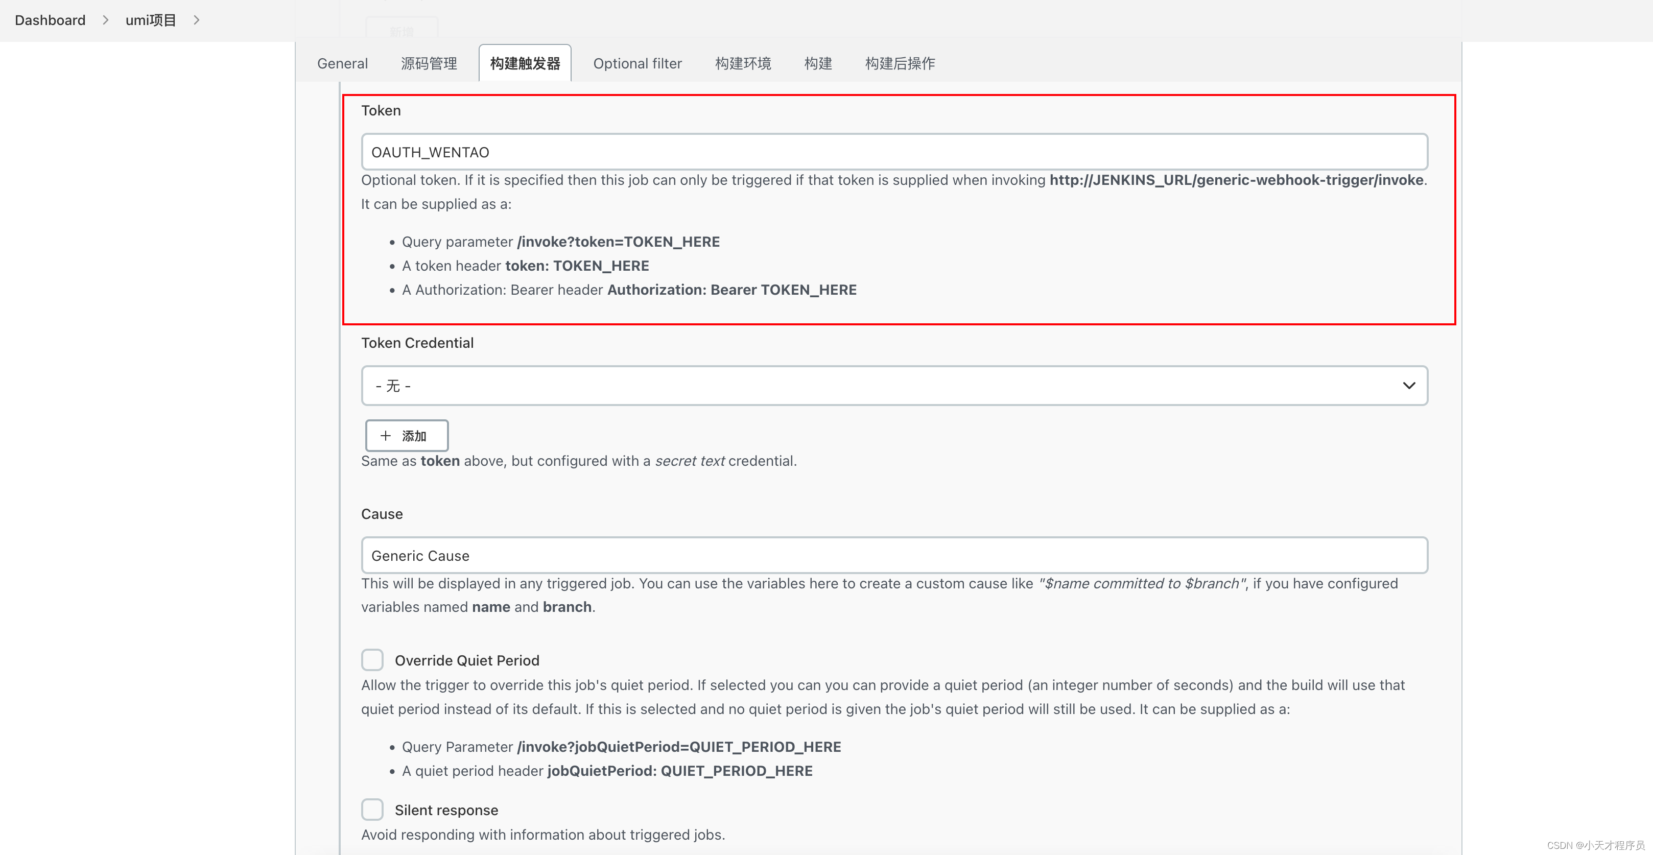
Task: Click the 新增 button at top
Action: click(402, 30)
